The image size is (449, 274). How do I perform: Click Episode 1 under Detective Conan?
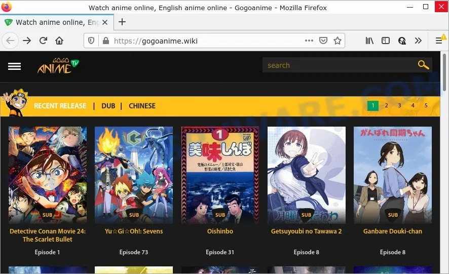(x=47, y=252)
